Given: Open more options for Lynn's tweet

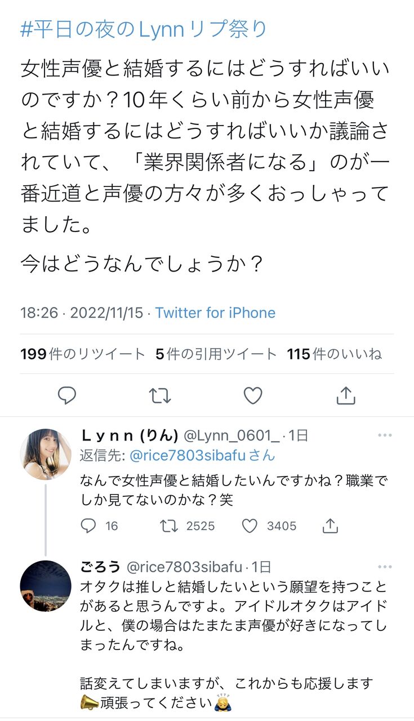Looking at the screenshot, I should 385,435.
